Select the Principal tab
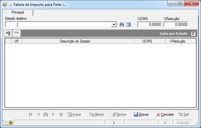The width and height of the screenshot is (201, 128). pyautogui.click(x=18, y=12)
